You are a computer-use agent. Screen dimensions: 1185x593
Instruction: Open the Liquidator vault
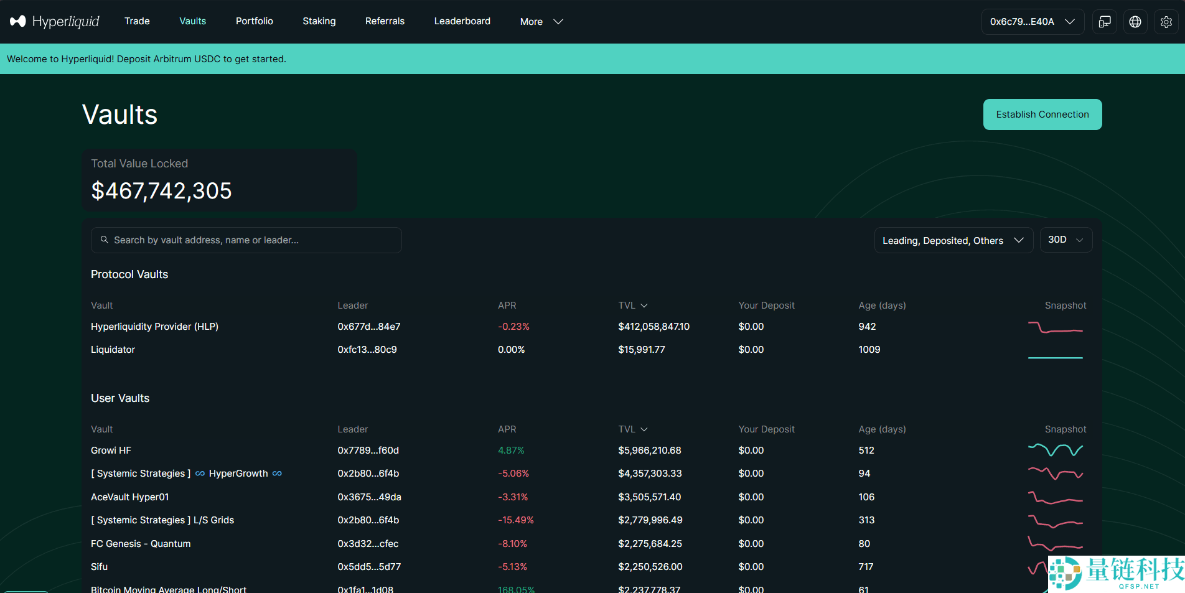(x=113, y=350)
